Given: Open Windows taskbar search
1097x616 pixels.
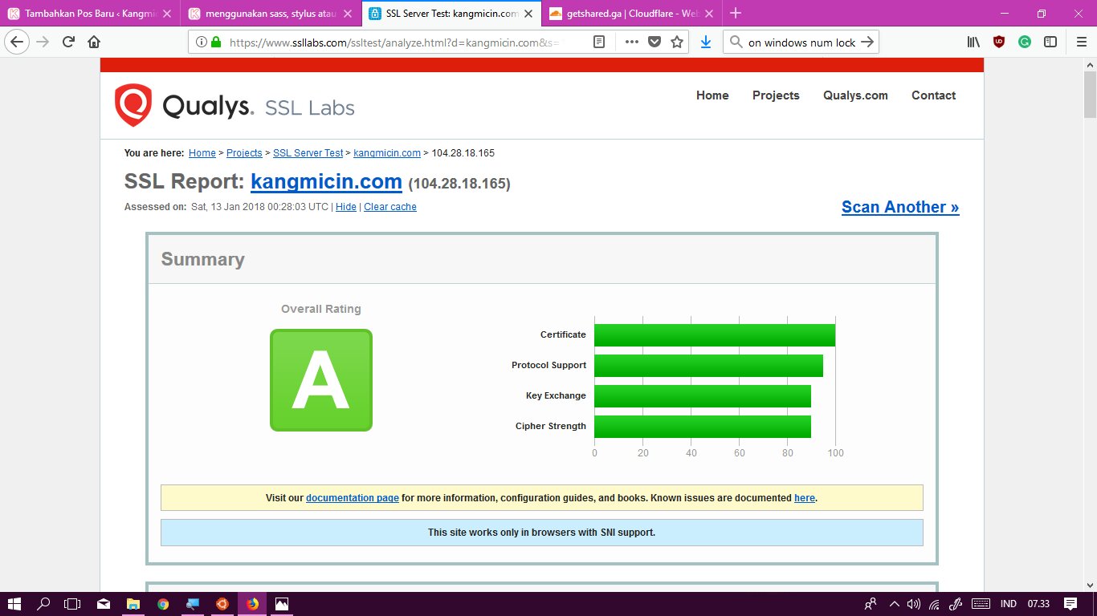Looking at the screenshot, I should click(x=44, y=604).
